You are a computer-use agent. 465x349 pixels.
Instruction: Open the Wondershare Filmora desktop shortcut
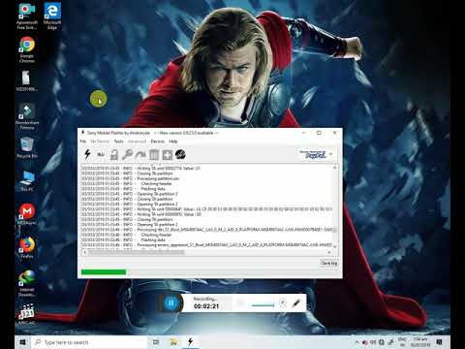[27, 116]
